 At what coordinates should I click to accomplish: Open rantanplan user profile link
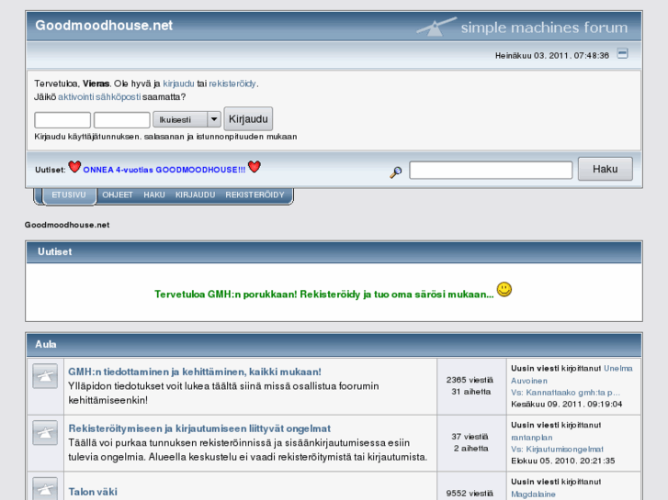[x=532, y=437]
